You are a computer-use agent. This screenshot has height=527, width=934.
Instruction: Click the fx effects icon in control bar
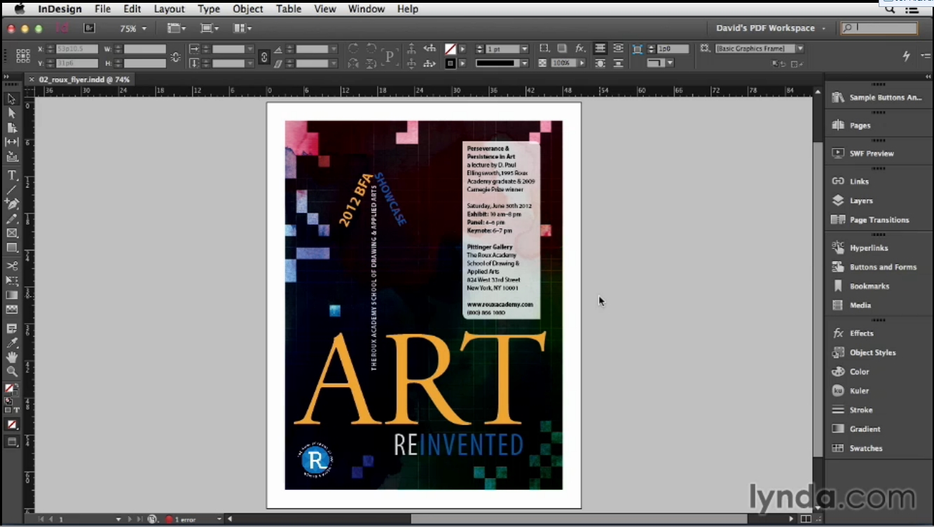coord(579,48)
